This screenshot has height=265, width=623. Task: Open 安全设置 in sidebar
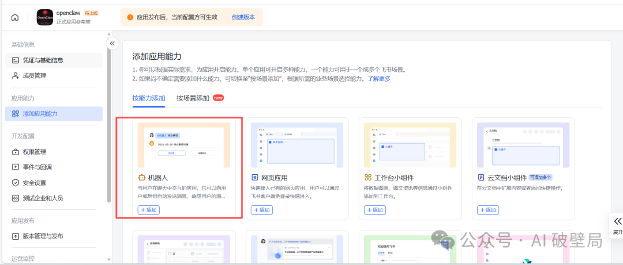pos(54,183)
